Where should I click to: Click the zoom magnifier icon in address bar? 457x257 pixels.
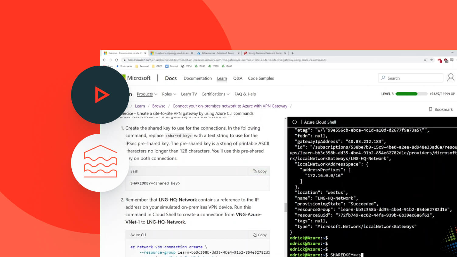[425, 60]
